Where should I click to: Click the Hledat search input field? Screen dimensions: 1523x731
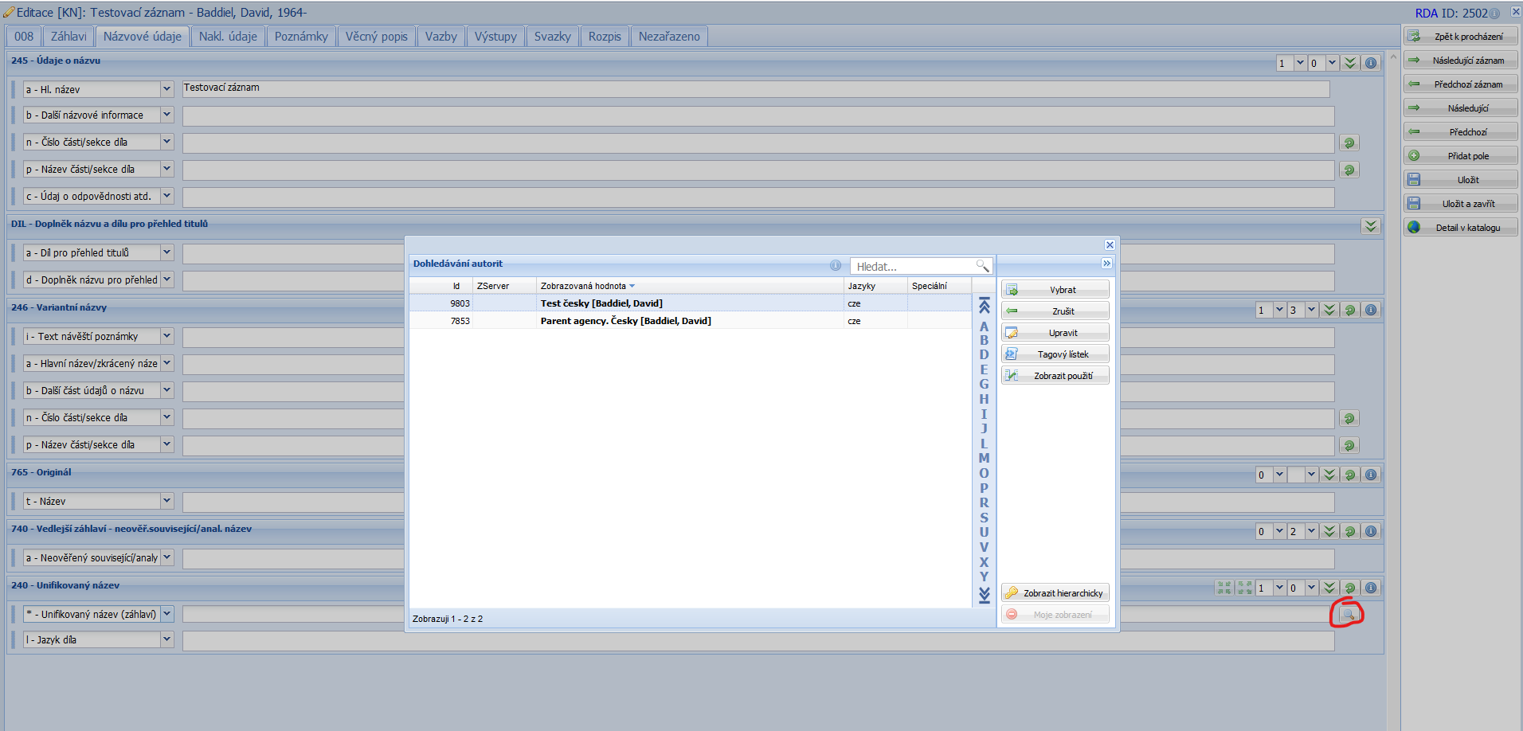pyautogui.click(x=913, y=267)
